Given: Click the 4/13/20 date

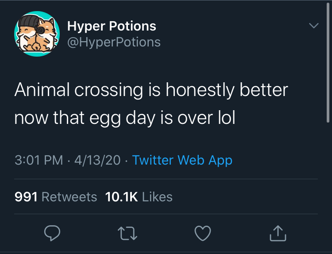Looking at the screenshot, I should 97,160.
